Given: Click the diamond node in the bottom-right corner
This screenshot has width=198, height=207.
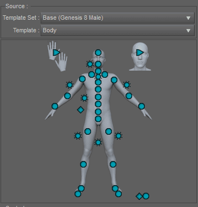Looking at the screenshot, I should [x=139, y=196].
